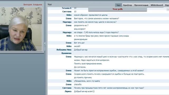Select Helen's message about how cycles manifest
The height and width of the screenshot is (95, 169).
coord(91,15)
